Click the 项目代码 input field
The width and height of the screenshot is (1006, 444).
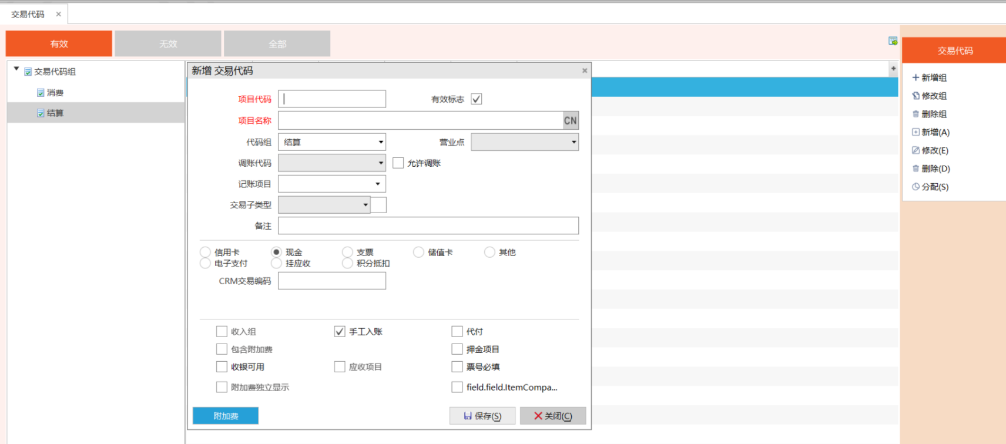[x=332, y=99]
